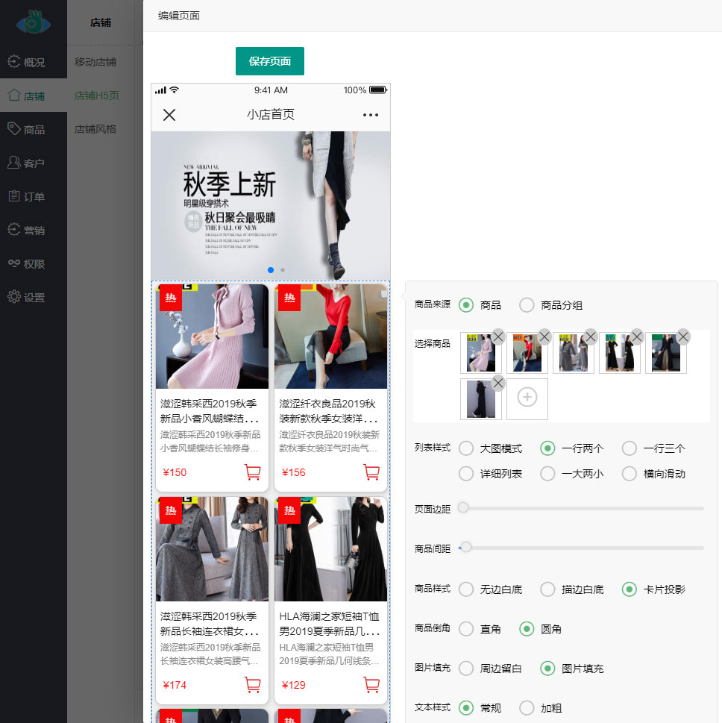Open 商品 tag icon in sidebar
Image resolution: width=722 pixels, height=723 pixels.
pyautogui.click(x=13, y=129)
